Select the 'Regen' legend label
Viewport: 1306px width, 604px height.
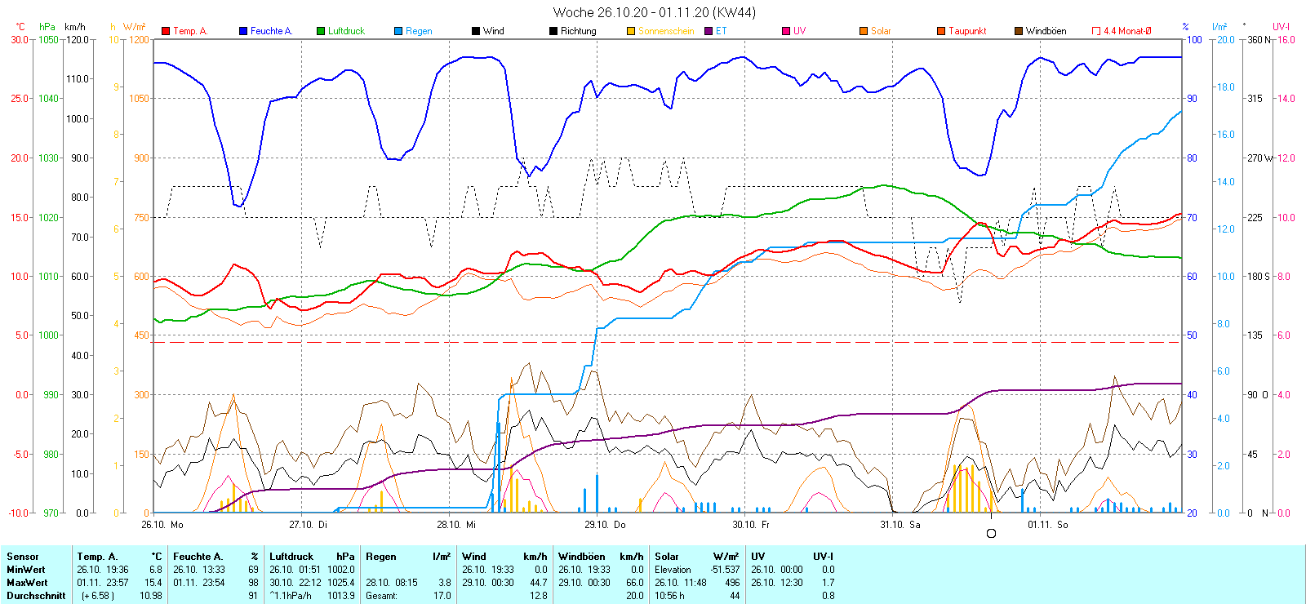tap(419, 31)
